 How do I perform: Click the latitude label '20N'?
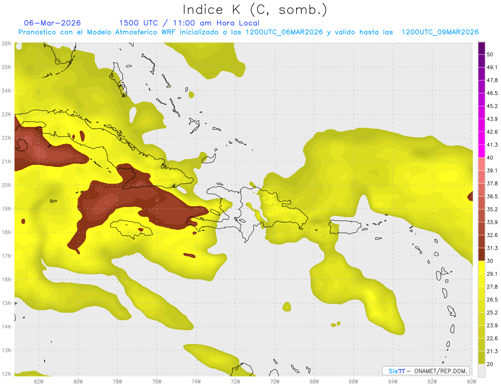pyautogui.click(x=6, y=185)
